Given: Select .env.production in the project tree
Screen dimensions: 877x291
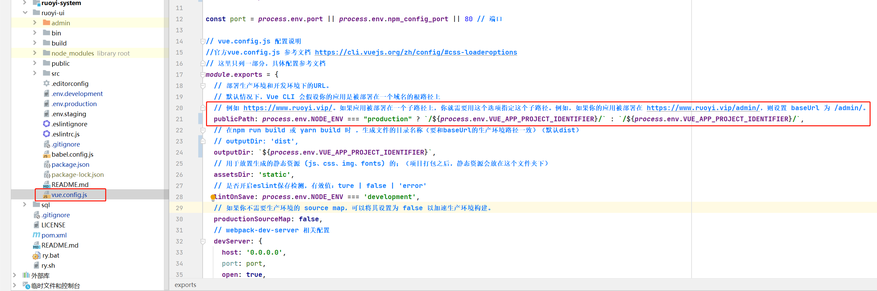Looking at the screenshot, I should pyautogui.click(x=74, y=104).
